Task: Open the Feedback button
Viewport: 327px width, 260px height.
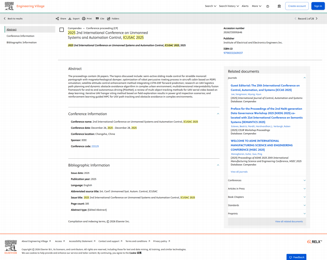Action: [x=296, y=257]
